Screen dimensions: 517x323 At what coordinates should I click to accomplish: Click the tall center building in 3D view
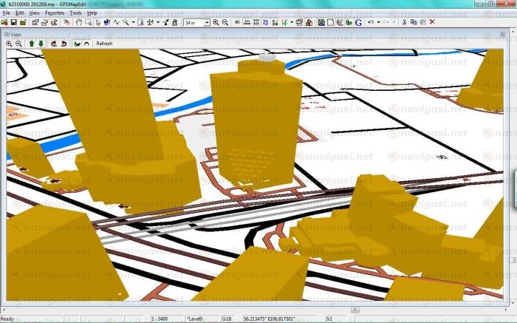point(255,126)
